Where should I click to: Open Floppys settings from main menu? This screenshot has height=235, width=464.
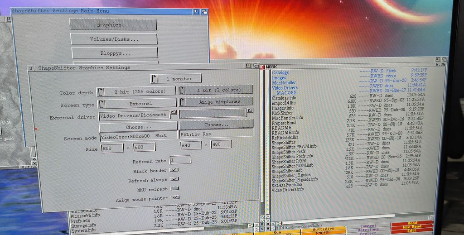pos(115,53)
